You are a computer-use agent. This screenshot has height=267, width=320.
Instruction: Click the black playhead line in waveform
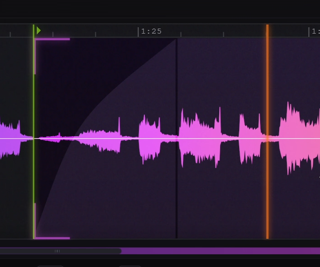(177, 191)
